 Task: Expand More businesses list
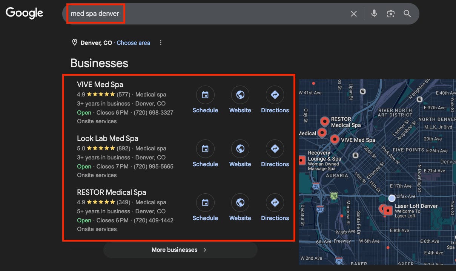tap(180, 250)
